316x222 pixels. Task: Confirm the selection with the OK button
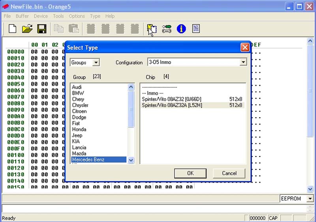click(190, 173)
